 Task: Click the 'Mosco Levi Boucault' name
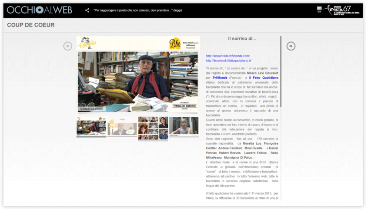262,73
